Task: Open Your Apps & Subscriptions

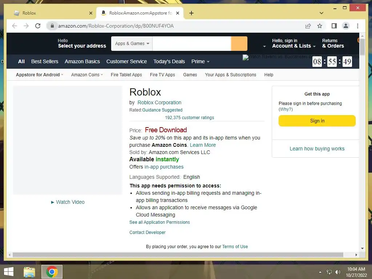Action: pyautogui.click(x=231, y=75)
